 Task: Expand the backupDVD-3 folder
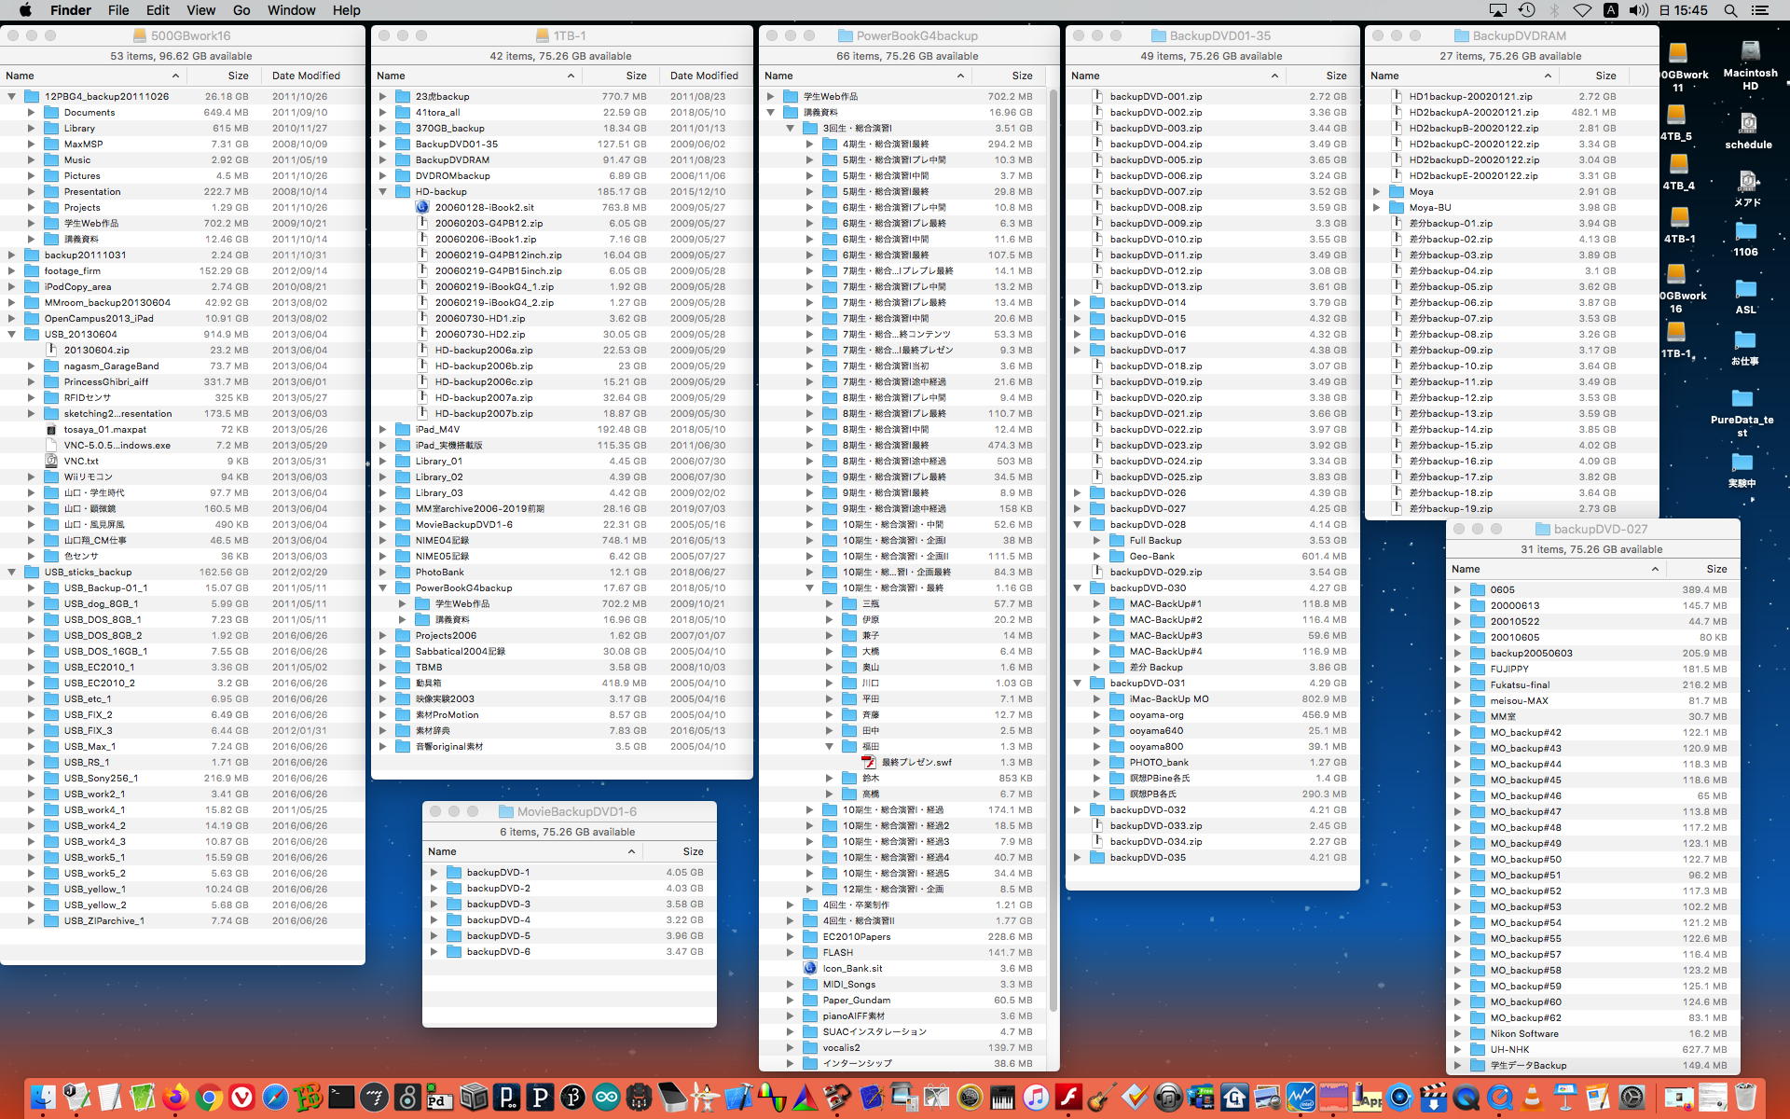tap(434, 904)
